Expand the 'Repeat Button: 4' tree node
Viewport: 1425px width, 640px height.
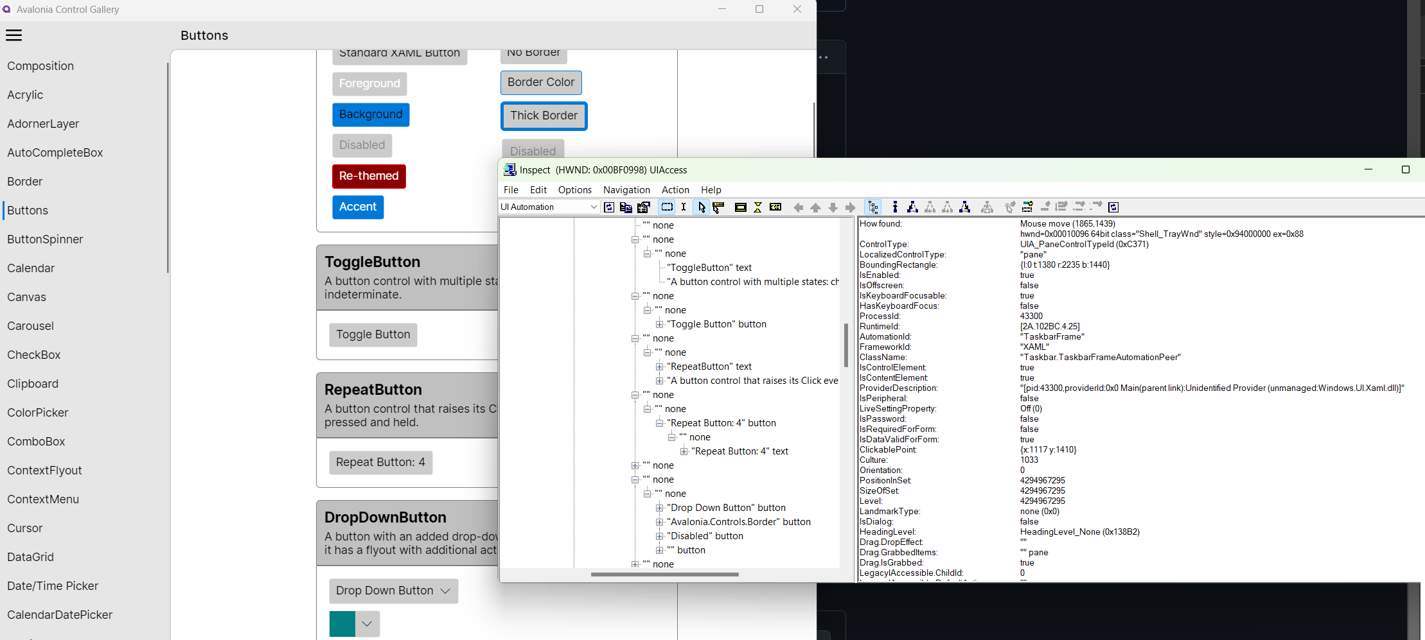[660, 423]
